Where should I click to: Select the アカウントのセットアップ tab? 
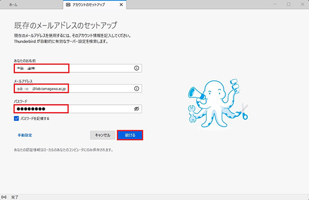pos(95,5)
